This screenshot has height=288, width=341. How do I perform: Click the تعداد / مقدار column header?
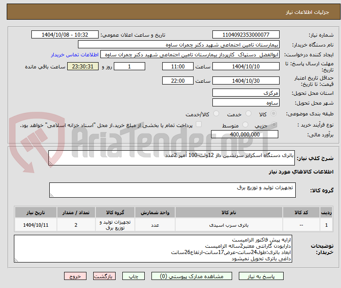point(76,212)
